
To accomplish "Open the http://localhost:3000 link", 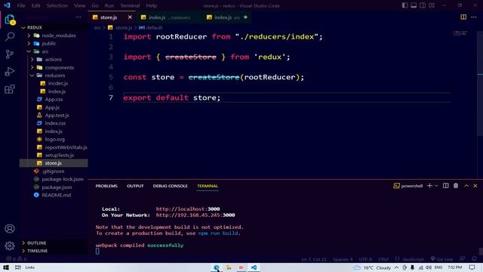I will tap(188, 209).
